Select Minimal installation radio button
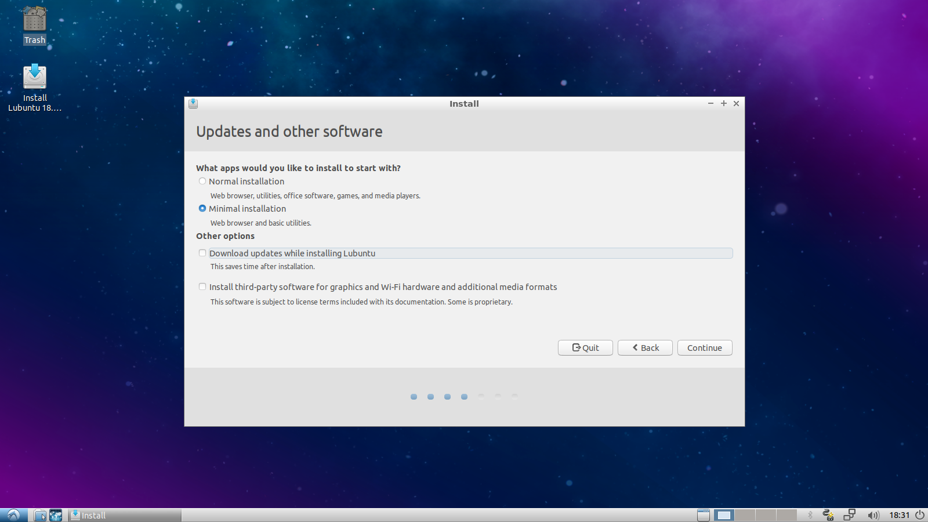This screenshot has width=928, height=522. coord(202,208)
